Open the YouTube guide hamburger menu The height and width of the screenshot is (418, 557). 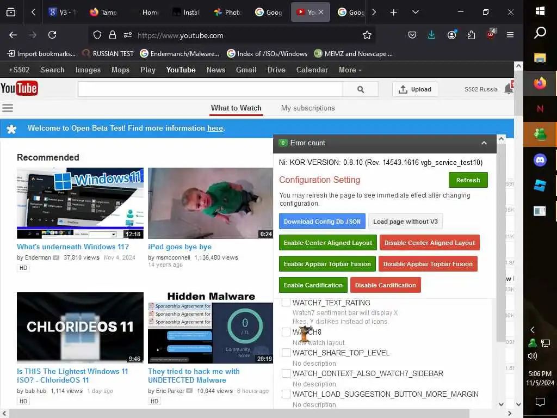click(8, 108)
